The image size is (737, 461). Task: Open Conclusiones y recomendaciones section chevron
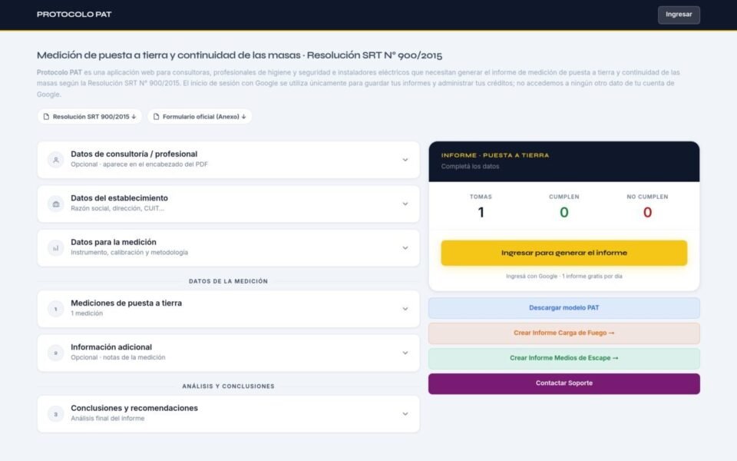pos(405,414)
